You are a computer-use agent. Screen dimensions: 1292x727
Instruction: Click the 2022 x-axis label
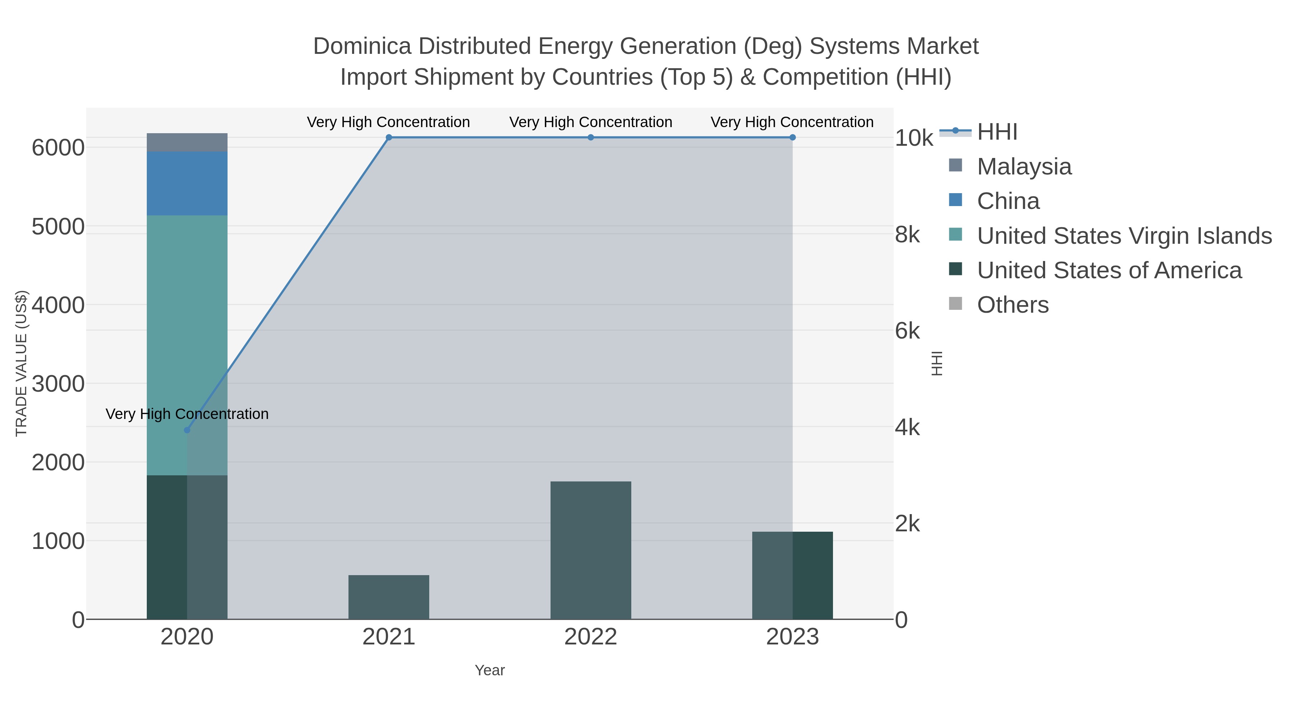591,637
